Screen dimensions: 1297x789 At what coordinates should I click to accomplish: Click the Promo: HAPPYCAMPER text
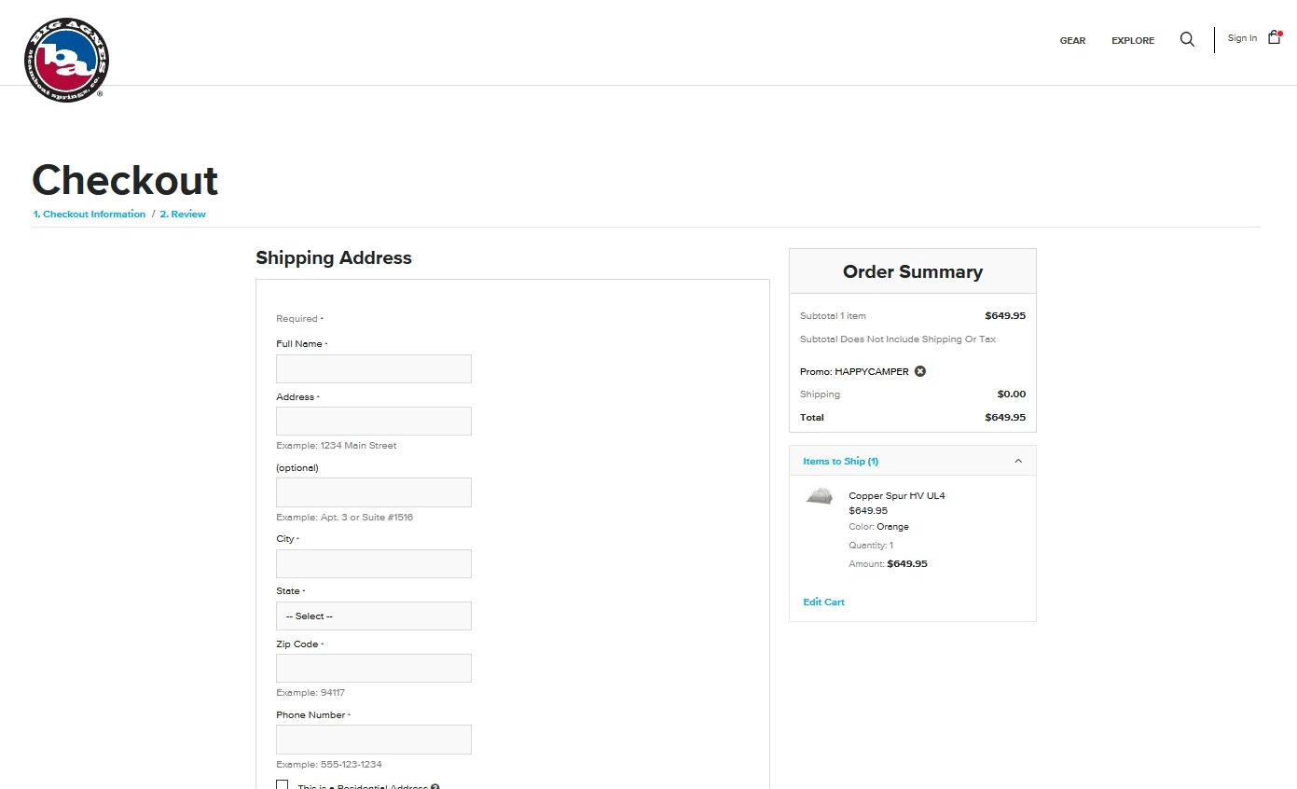pos(854,372)
